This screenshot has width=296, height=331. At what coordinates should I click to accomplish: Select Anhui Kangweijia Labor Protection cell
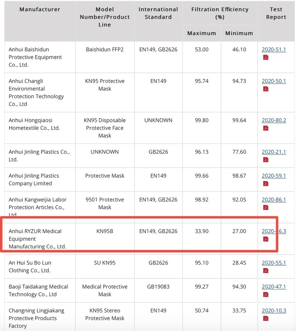pyautogui.click(x=40, y=207)
